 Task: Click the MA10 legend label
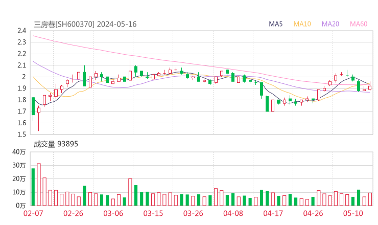pyautogui.click(x=302, y=24)
